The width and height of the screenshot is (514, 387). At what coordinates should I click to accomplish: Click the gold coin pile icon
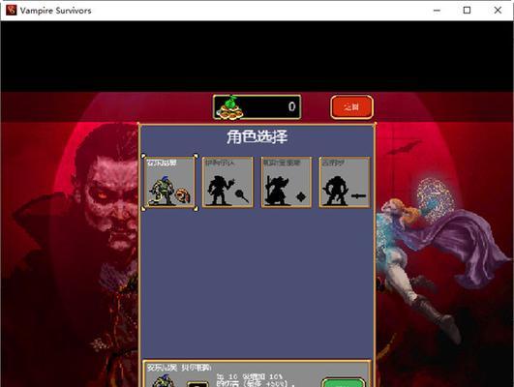[x=230, y=108]
